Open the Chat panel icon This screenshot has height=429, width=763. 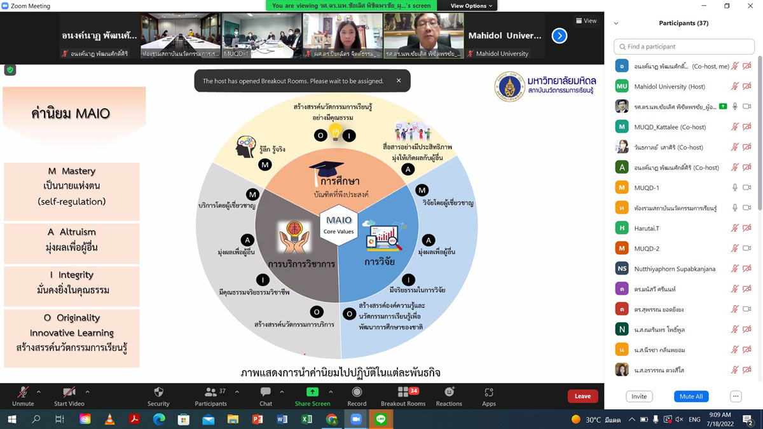pyautogui.click(x=266, y=392)
